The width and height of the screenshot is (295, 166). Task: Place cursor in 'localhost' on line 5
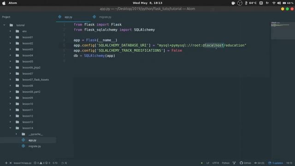coord(214,45)
